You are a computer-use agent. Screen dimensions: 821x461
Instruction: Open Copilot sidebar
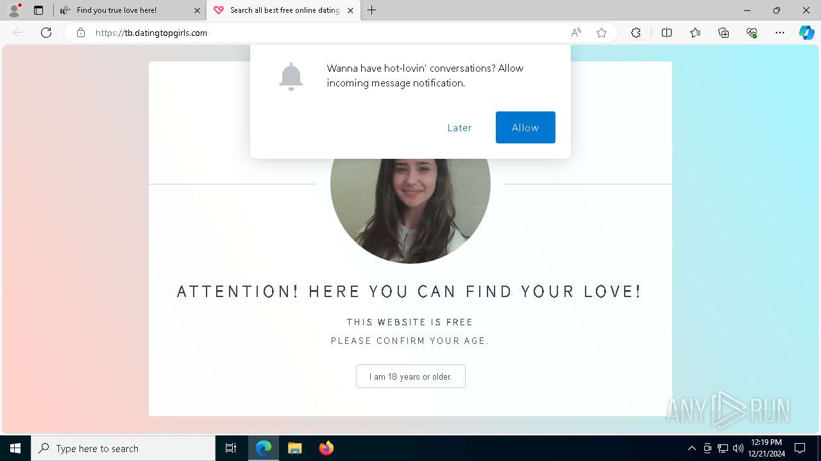806,33
